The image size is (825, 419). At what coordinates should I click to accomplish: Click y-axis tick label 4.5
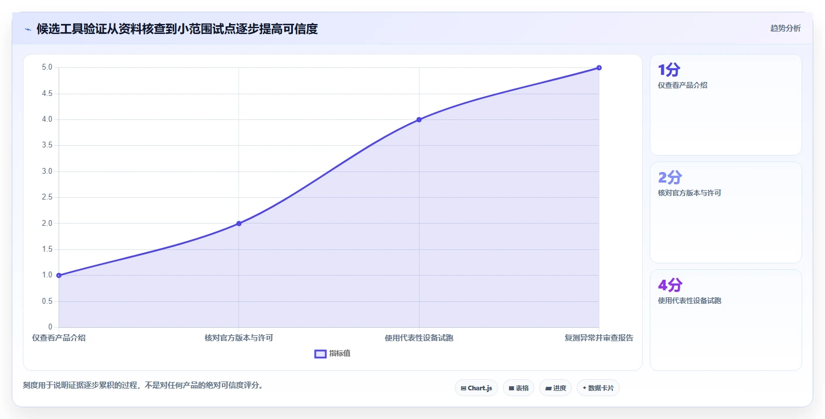[47, 94]
